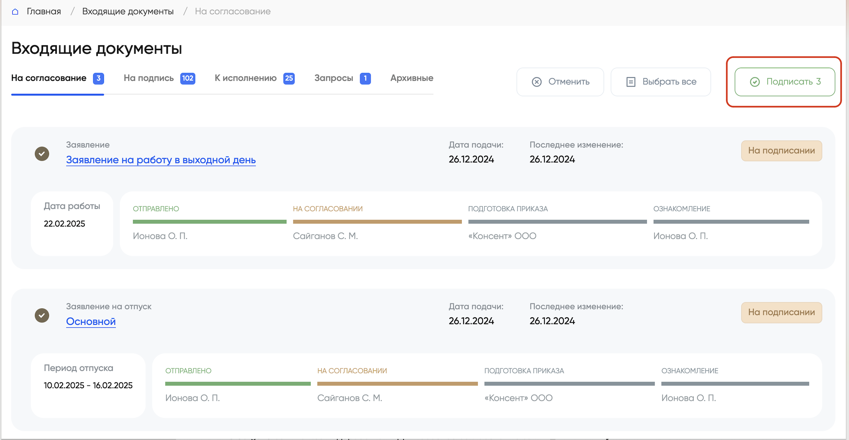Click badge 3 on На согласование
This screenshot has height=440, width=849.
[98, 78]
